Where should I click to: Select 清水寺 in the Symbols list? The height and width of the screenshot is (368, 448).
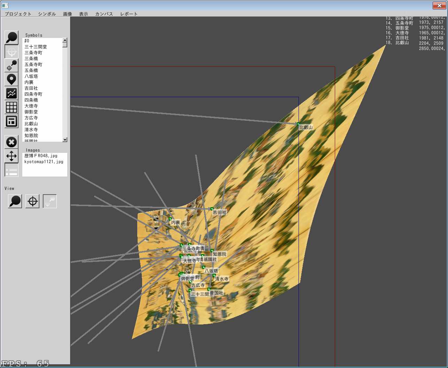[x=42, y=130]
